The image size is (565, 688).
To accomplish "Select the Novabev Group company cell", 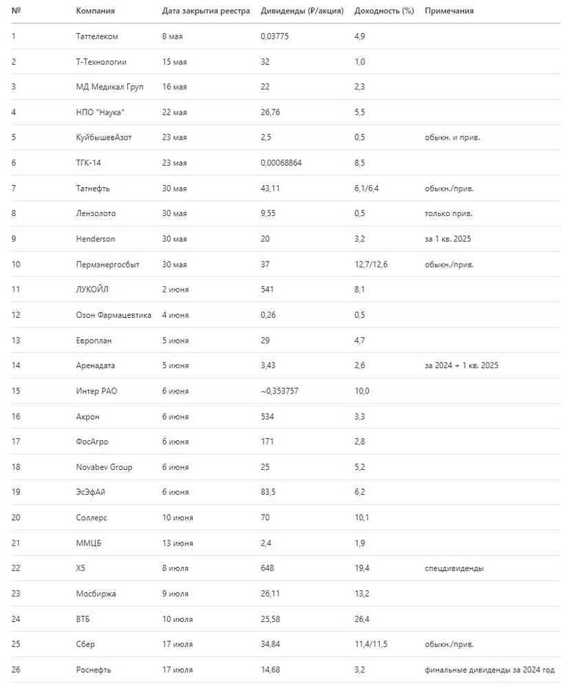I will 104,467.
